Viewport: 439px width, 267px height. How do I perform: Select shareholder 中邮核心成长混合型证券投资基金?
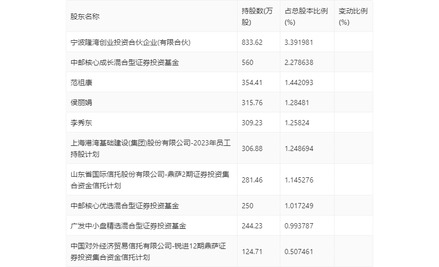click(124, 62)
